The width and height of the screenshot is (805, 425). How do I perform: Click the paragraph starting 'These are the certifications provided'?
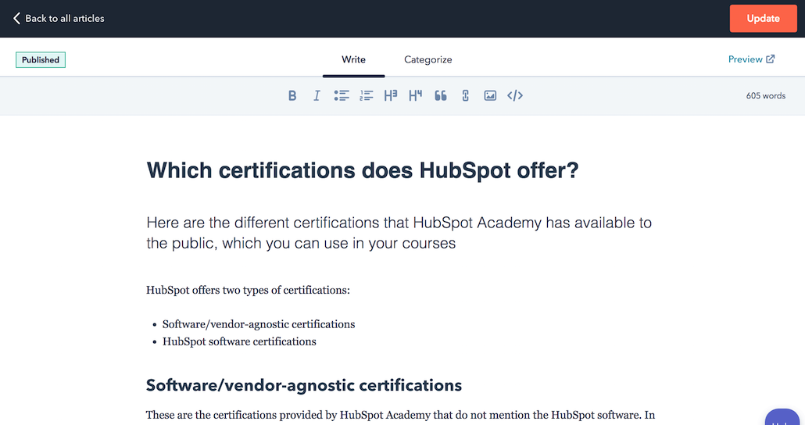click(x=400, y=415)
